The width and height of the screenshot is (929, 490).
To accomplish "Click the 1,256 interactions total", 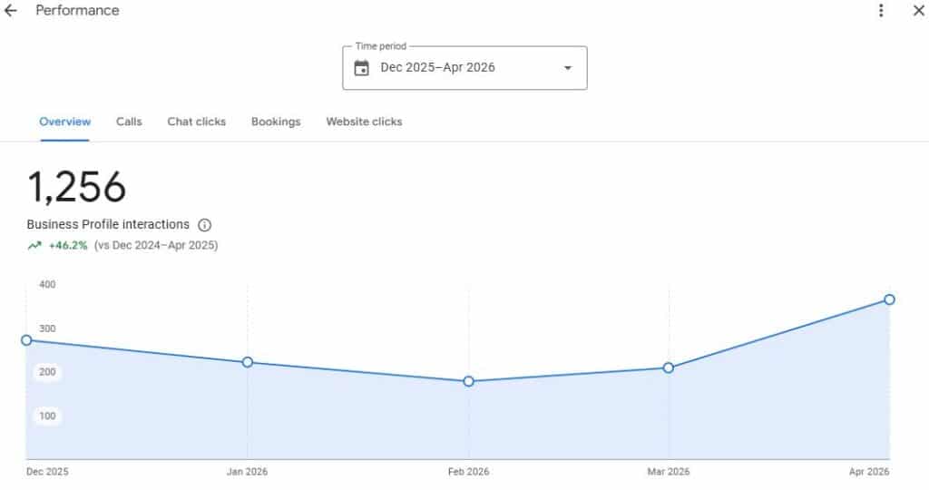I will [77, 187].
